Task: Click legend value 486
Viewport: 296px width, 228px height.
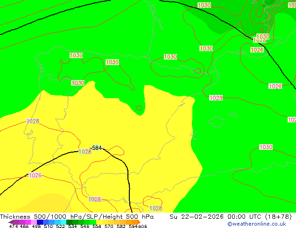Action: point(24,226)
